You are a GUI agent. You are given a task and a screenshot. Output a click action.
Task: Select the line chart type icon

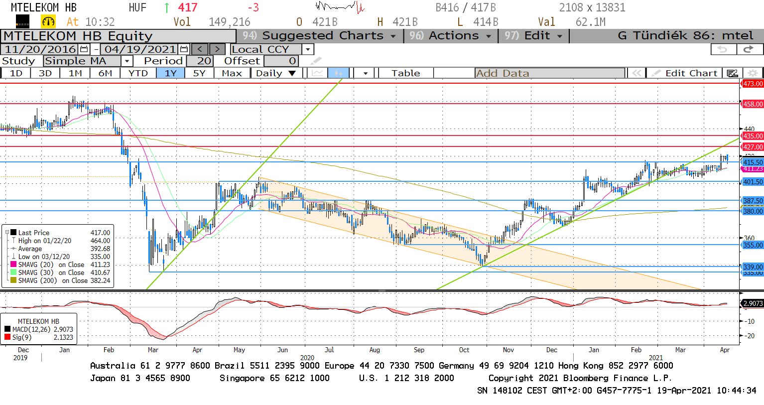(317, 73)
